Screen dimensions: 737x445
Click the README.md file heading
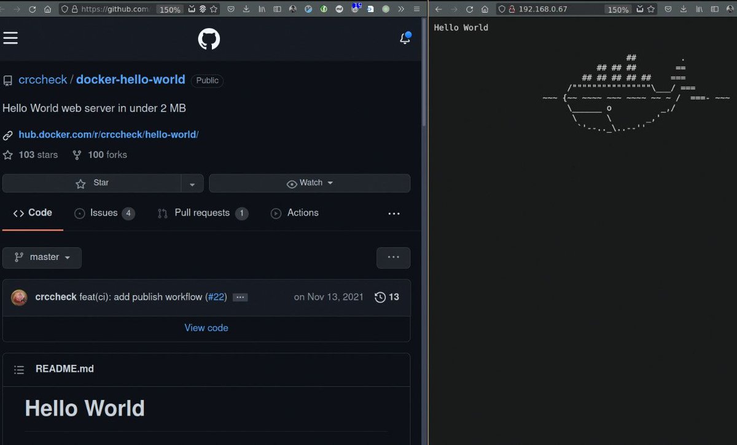coord(64,369)
